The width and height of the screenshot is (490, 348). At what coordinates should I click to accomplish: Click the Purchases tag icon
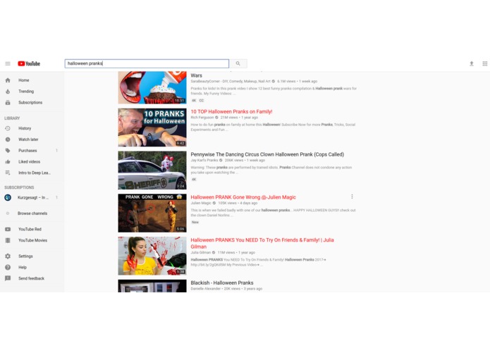(x=8, y=151)
